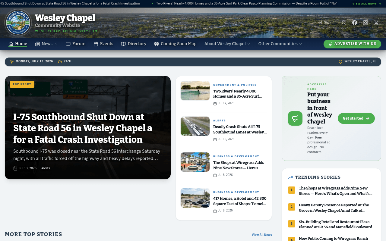Click the Alerts category label above Deadly Crash
The image size is (386, 241).
tap(220, 120)
